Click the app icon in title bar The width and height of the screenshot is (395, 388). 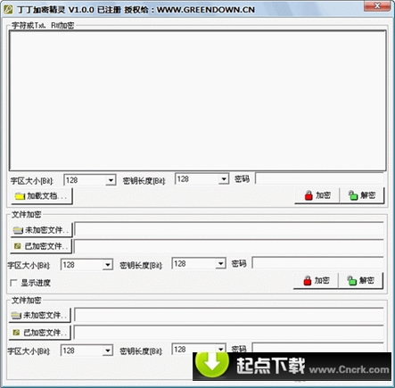(8, 10)
